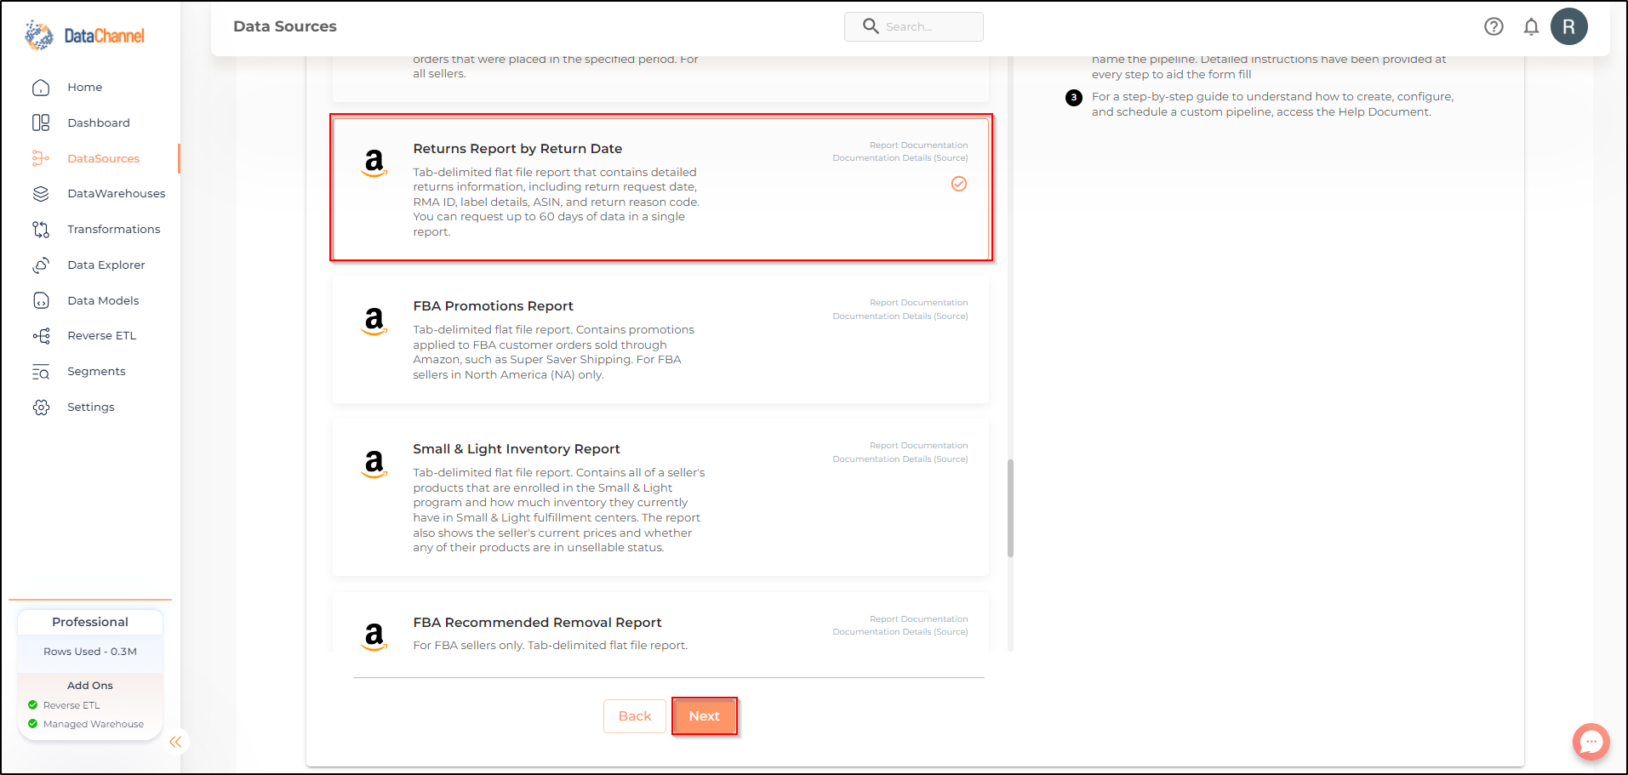Open Reverse ETL menu item
This screenshot has height=775, width=1628.
point(102,336)
